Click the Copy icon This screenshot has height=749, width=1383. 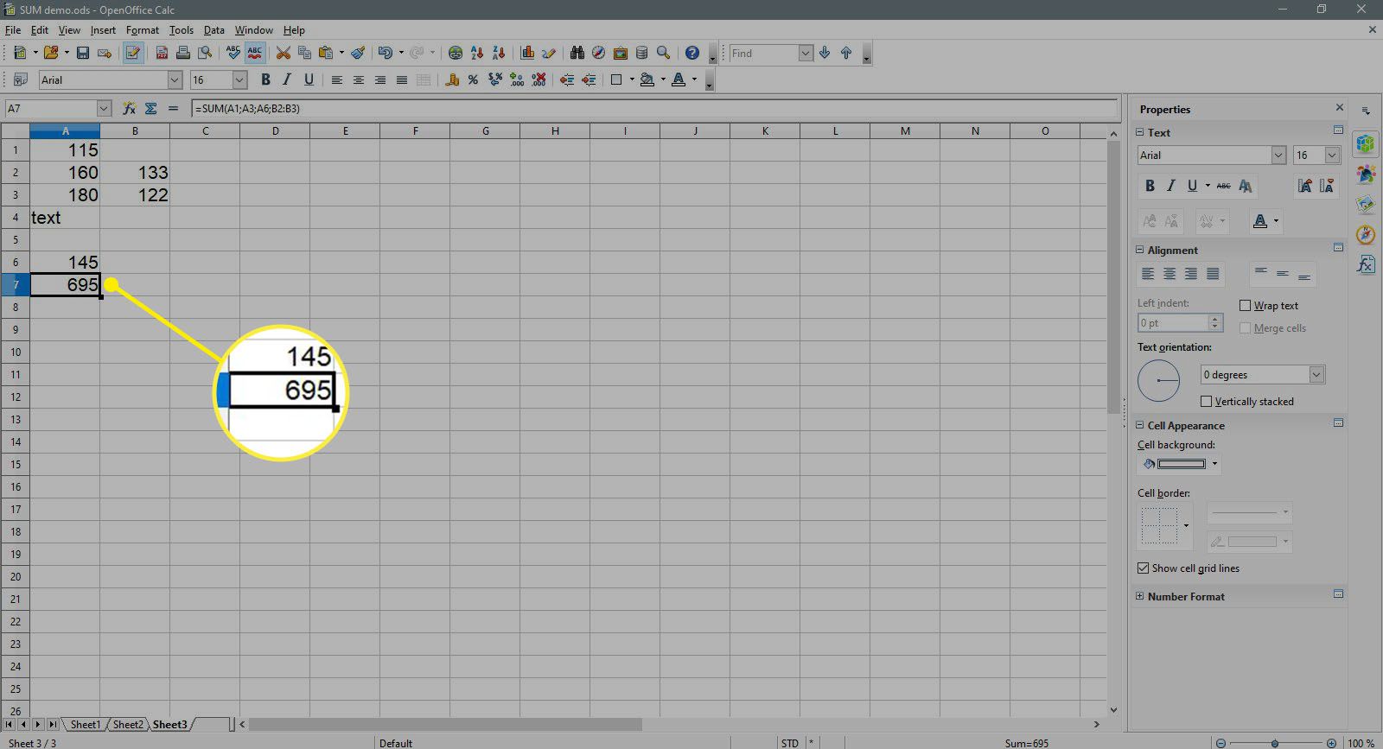click(x=304, y=54)
